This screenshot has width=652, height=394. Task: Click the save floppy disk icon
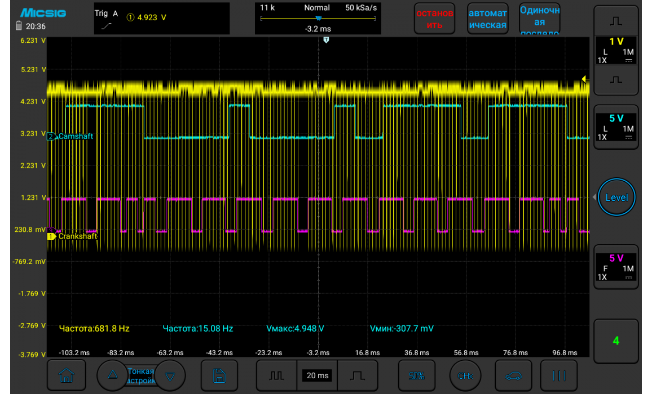[220, 375]
